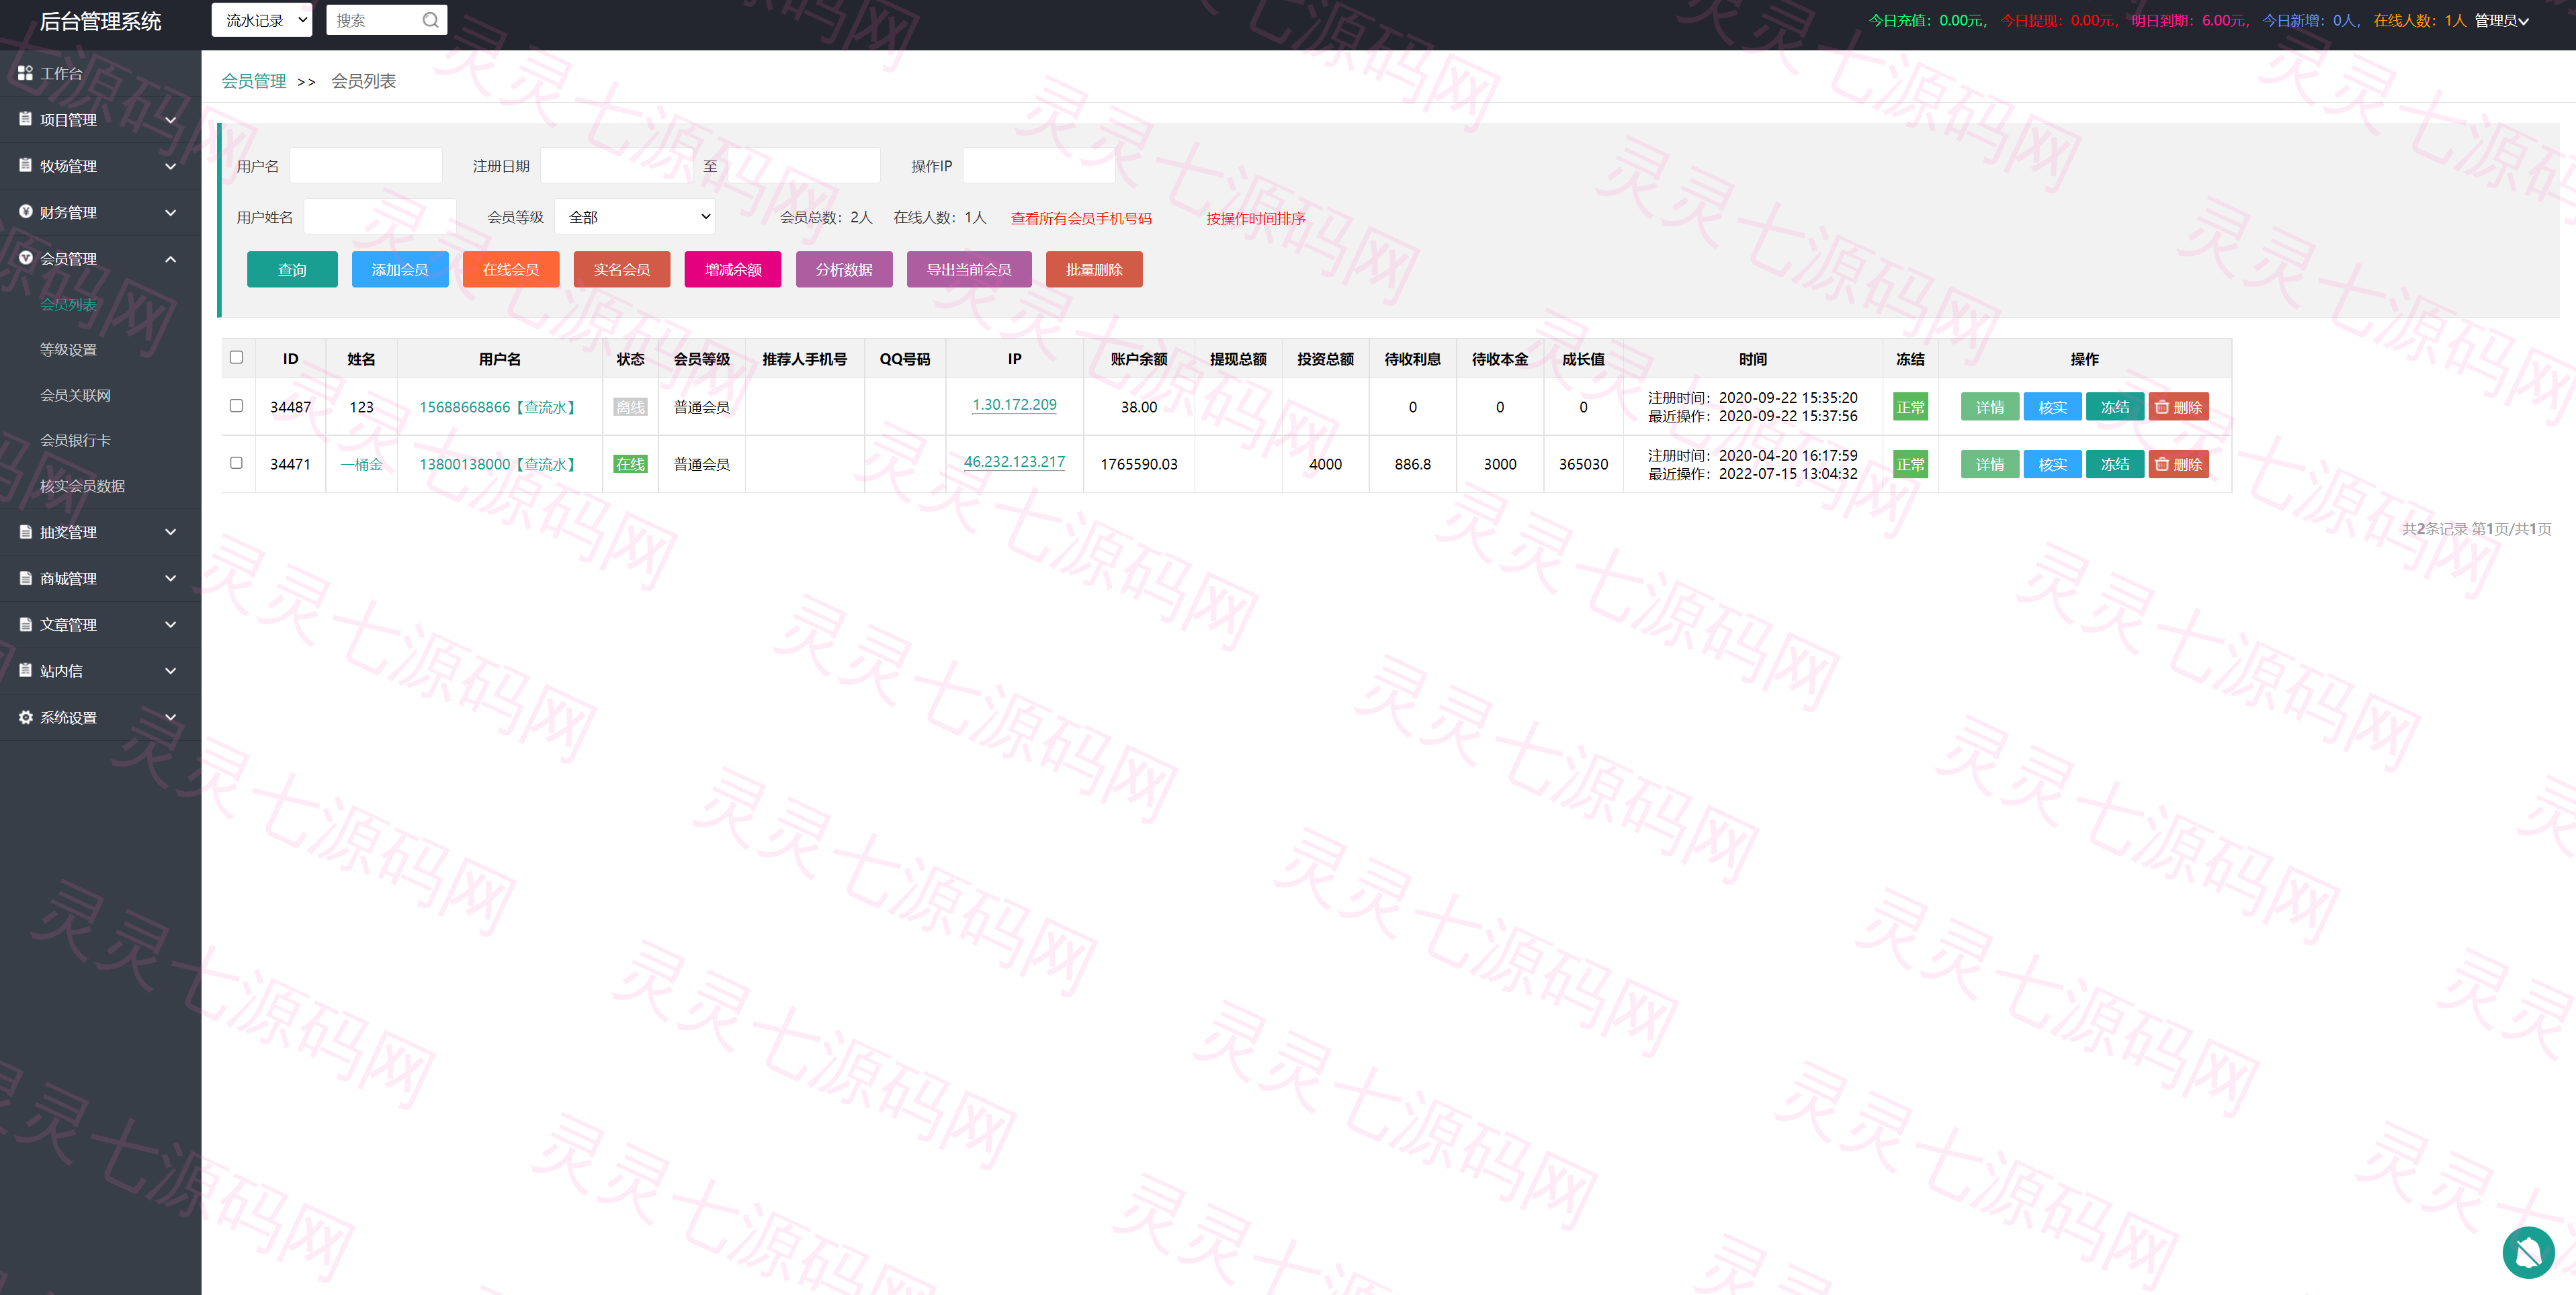Click the 系统设置 gear icon

pyautogui.click(x=25, y=717)
